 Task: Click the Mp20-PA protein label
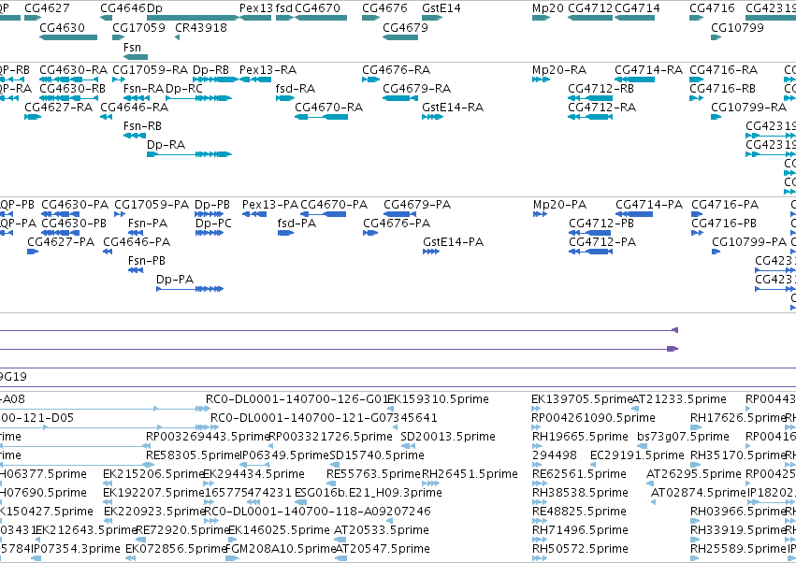pos(560,205)
